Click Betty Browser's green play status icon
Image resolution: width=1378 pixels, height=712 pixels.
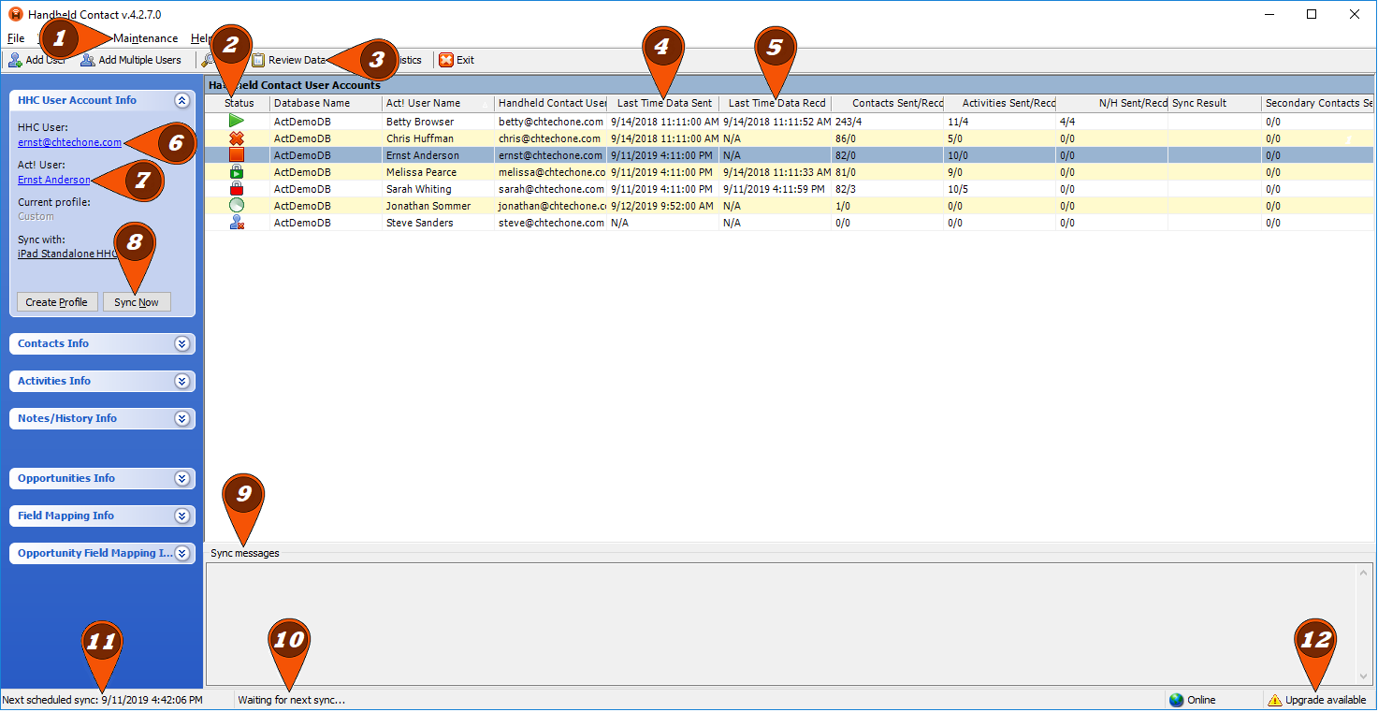tap(237, 121)
